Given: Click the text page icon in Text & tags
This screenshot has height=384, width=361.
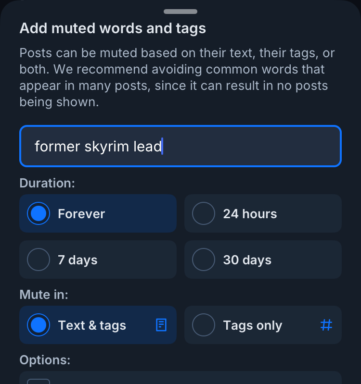Looking at the screenshot, I should click(x=161, y=325).
